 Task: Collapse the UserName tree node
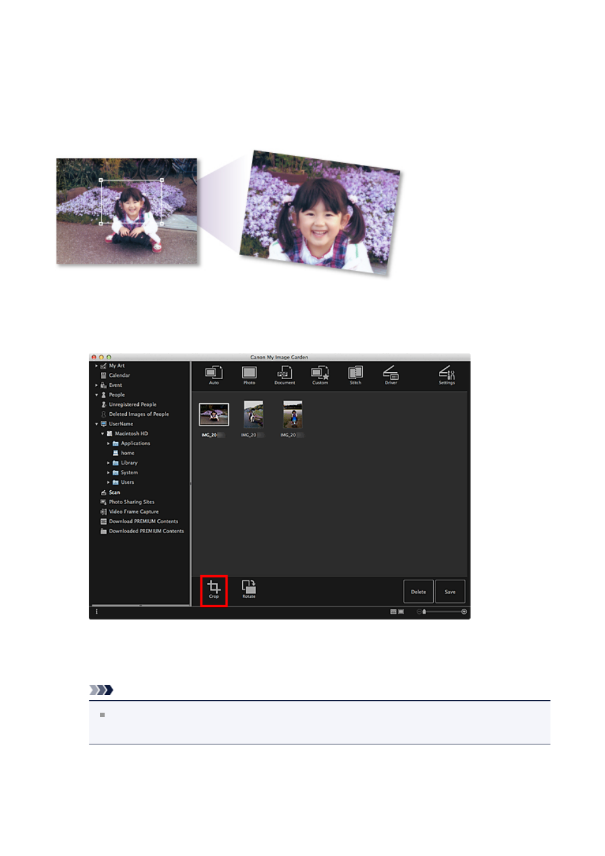point(96,424)
